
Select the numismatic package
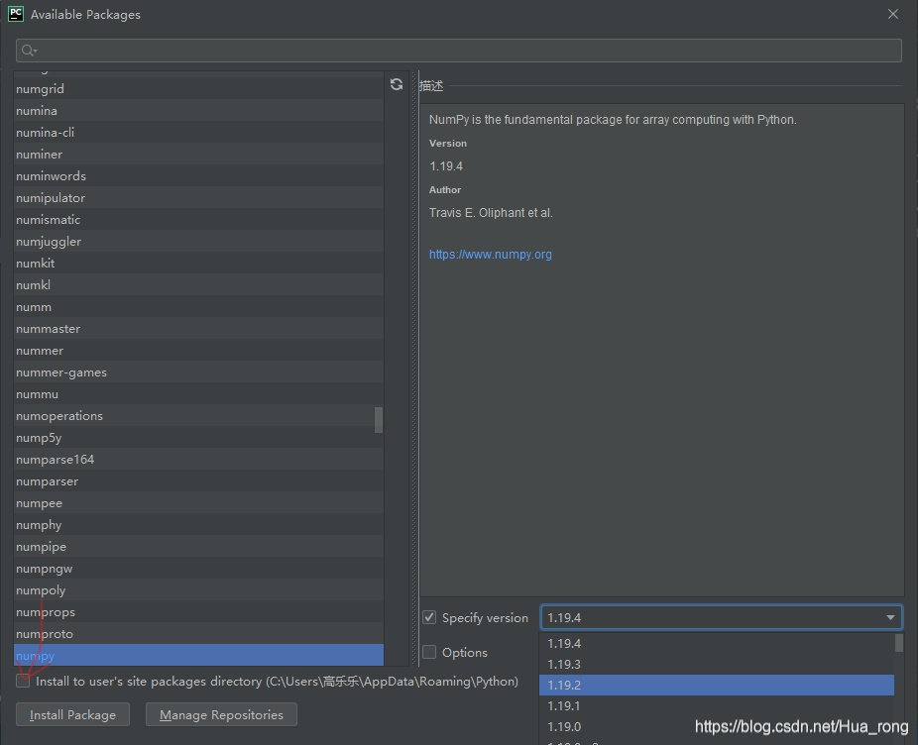point(198,220)
